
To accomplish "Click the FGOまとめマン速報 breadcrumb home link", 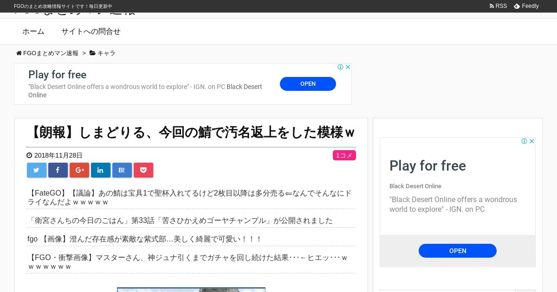I will coord(47,53).
